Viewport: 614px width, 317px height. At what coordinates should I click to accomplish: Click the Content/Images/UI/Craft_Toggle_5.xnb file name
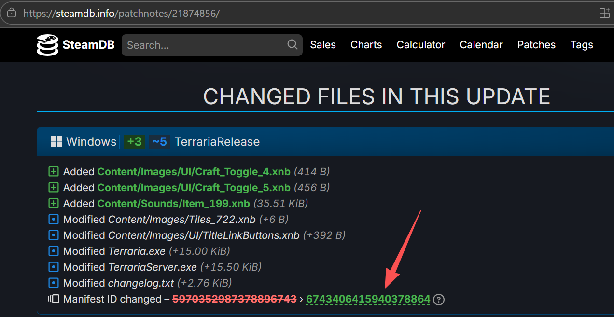pos(194,188)
